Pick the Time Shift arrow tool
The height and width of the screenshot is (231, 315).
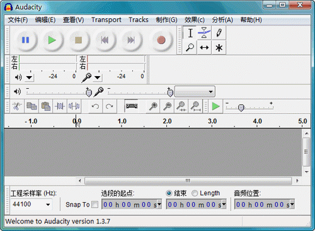point(204,48)
